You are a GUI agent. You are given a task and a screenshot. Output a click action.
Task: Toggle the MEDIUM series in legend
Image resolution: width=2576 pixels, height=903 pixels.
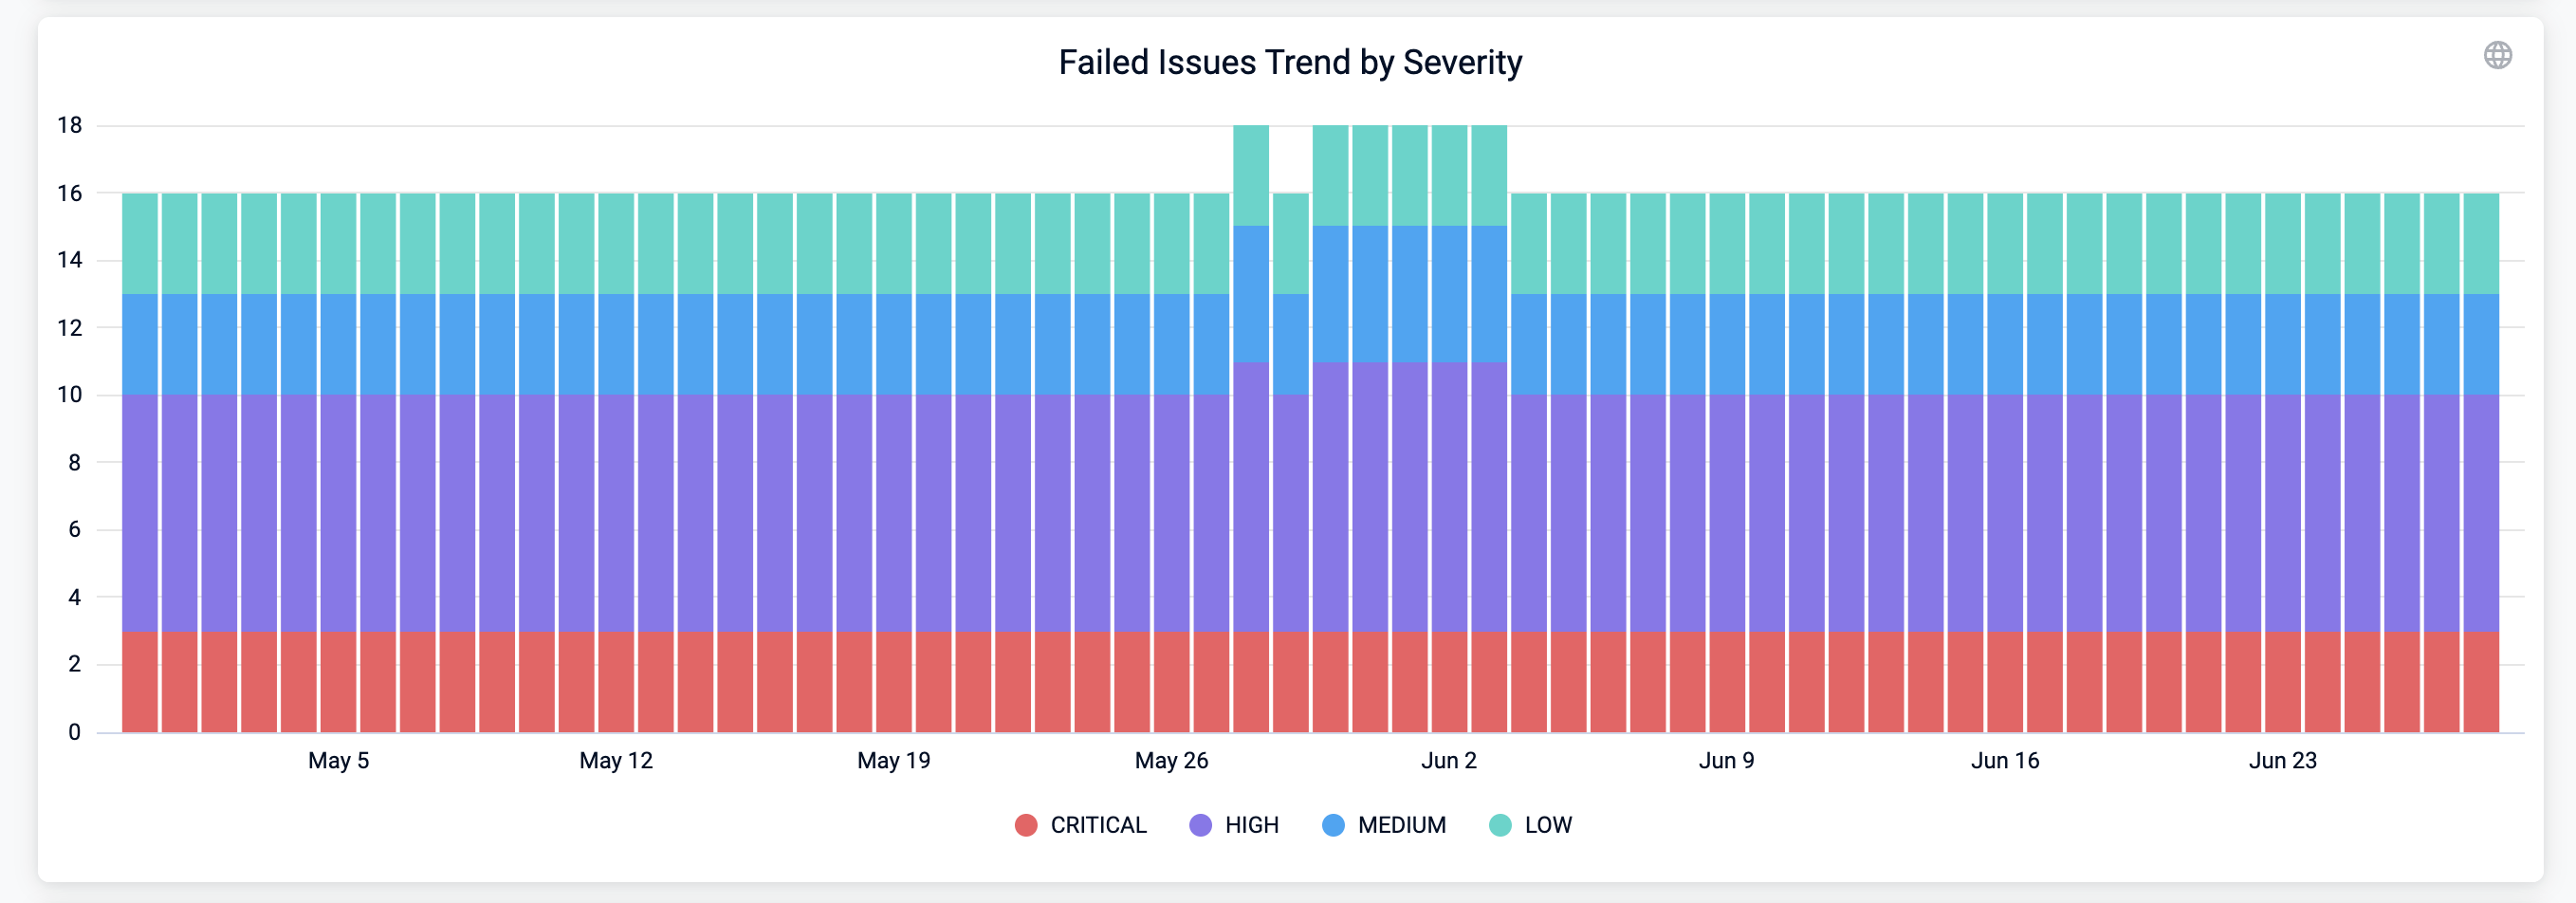point(1401,825)
